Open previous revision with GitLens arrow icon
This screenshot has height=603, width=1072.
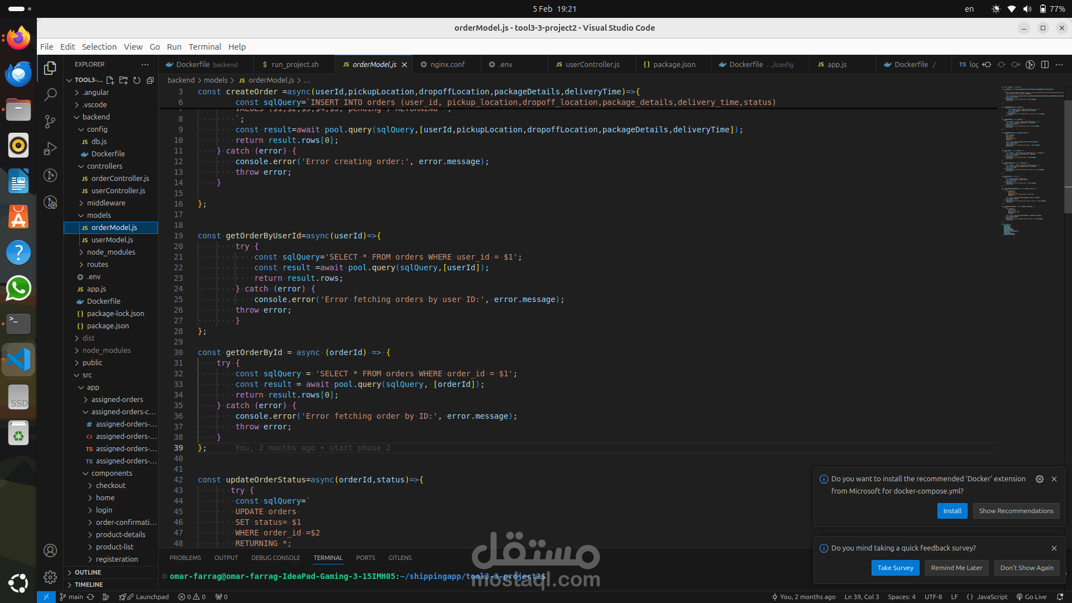pyautogui.click(x=987, y=65)
